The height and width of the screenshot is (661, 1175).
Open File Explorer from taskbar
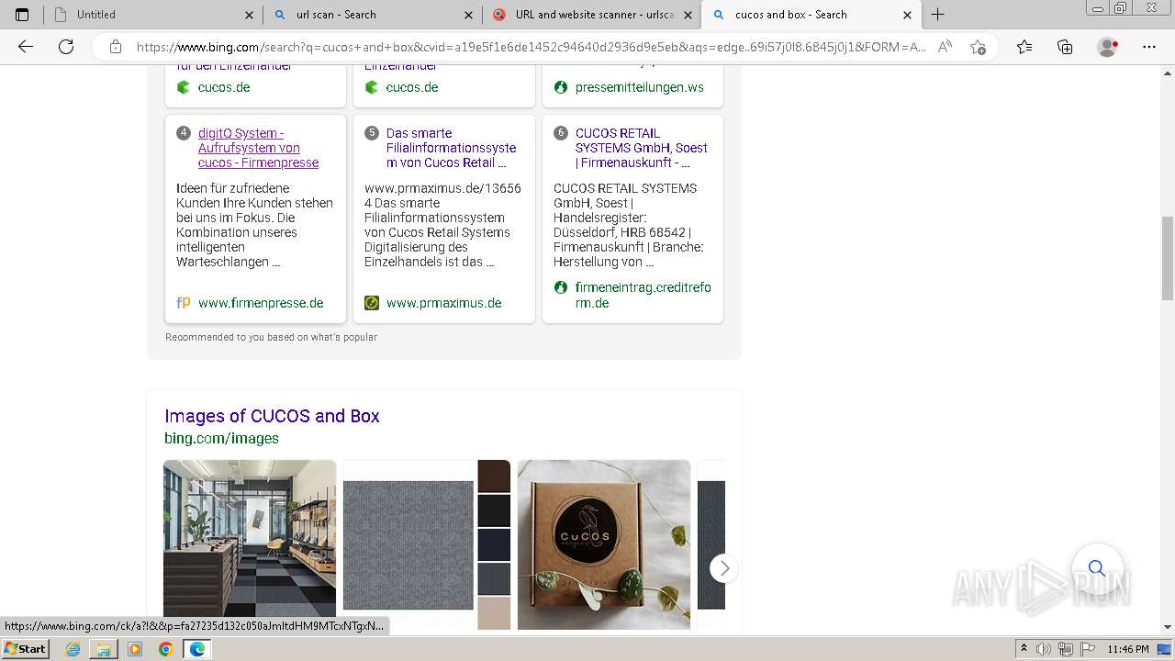pos(104,649)
